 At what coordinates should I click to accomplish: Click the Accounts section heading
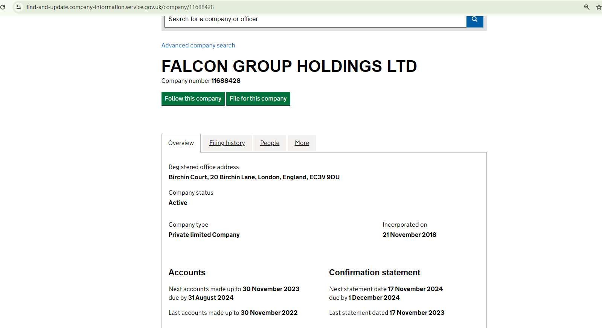(x=187, y=273)
